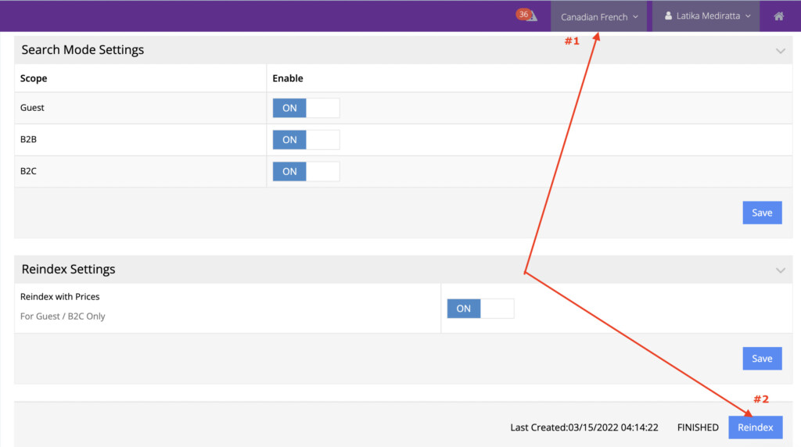Toggle the B2C search mode switch
The width and height of the screenshot is (801, 447).
point(306,171)
